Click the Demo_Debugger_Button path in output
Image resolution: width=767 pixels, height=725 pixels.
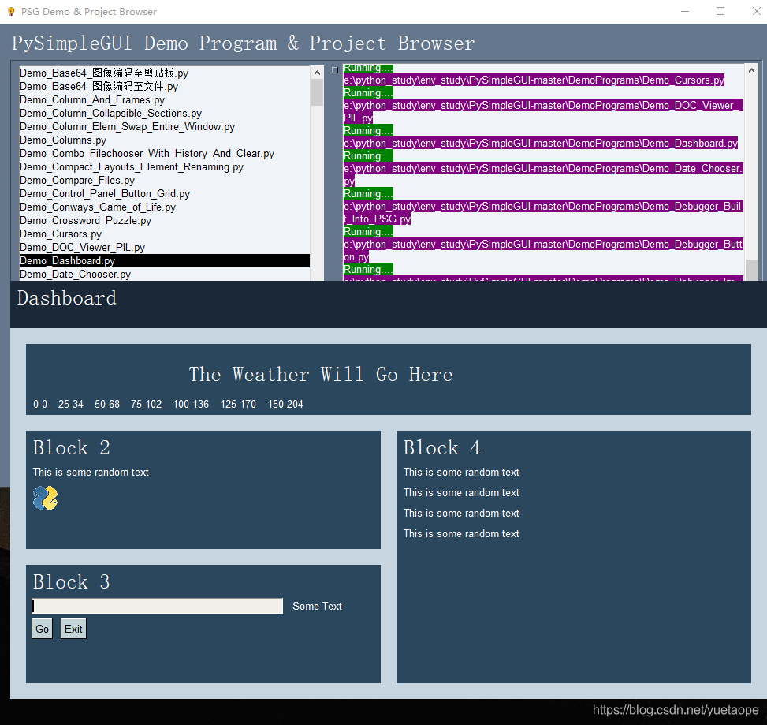point(543,250)
